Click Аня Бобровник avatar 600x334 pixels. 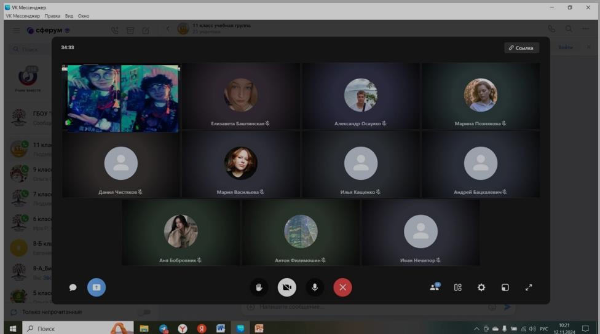coord(181,231)
